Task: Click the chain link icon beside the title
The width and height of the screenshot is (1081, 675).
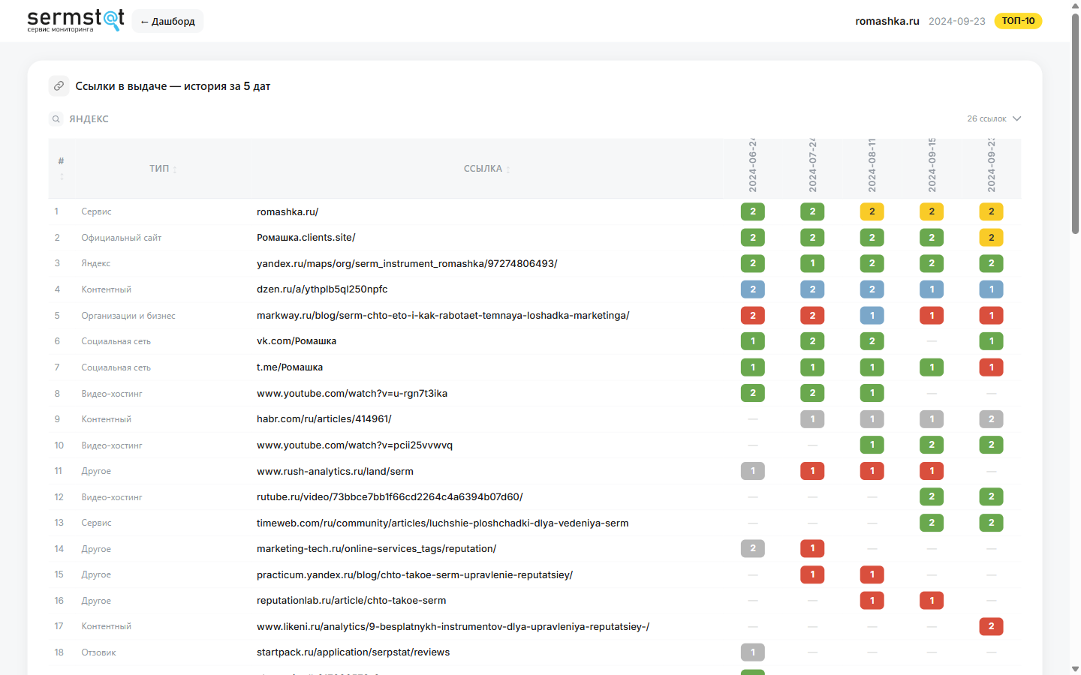Action: point(59,86)
